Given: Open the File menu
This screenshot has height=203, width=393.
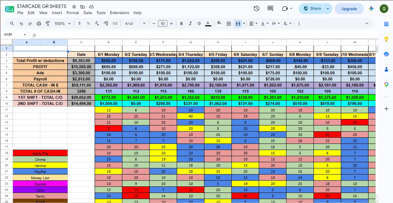Looking at the screenshot, I should click(20, 13).
